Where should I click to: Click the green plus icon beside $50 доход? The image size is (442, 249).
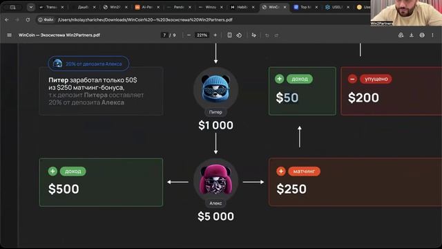point(279,79)
